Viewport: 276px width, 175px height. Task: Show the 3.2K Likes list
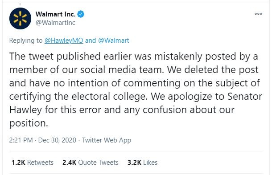[x=142, y=162]
